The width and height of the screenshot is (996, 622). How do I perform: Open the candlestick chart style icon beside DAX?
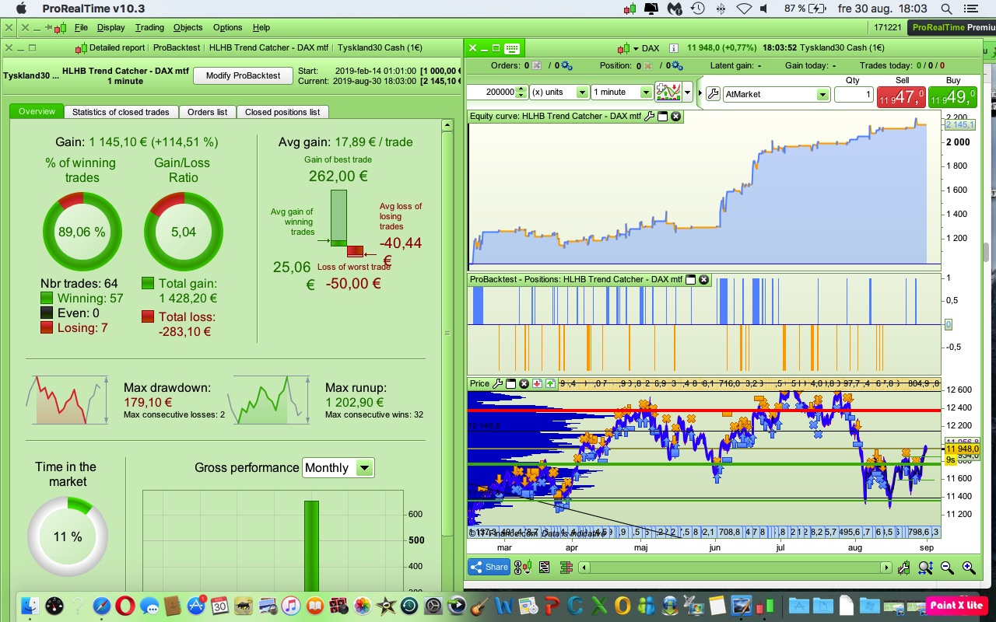click(x=624, y=48)
